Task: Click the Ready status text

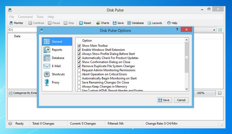Action: click(x=20, y=123)
